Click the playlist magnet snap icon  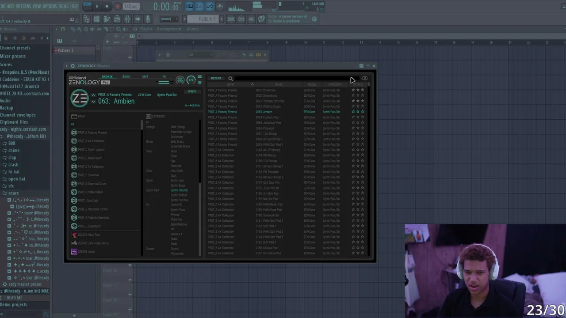pos(63,29)
